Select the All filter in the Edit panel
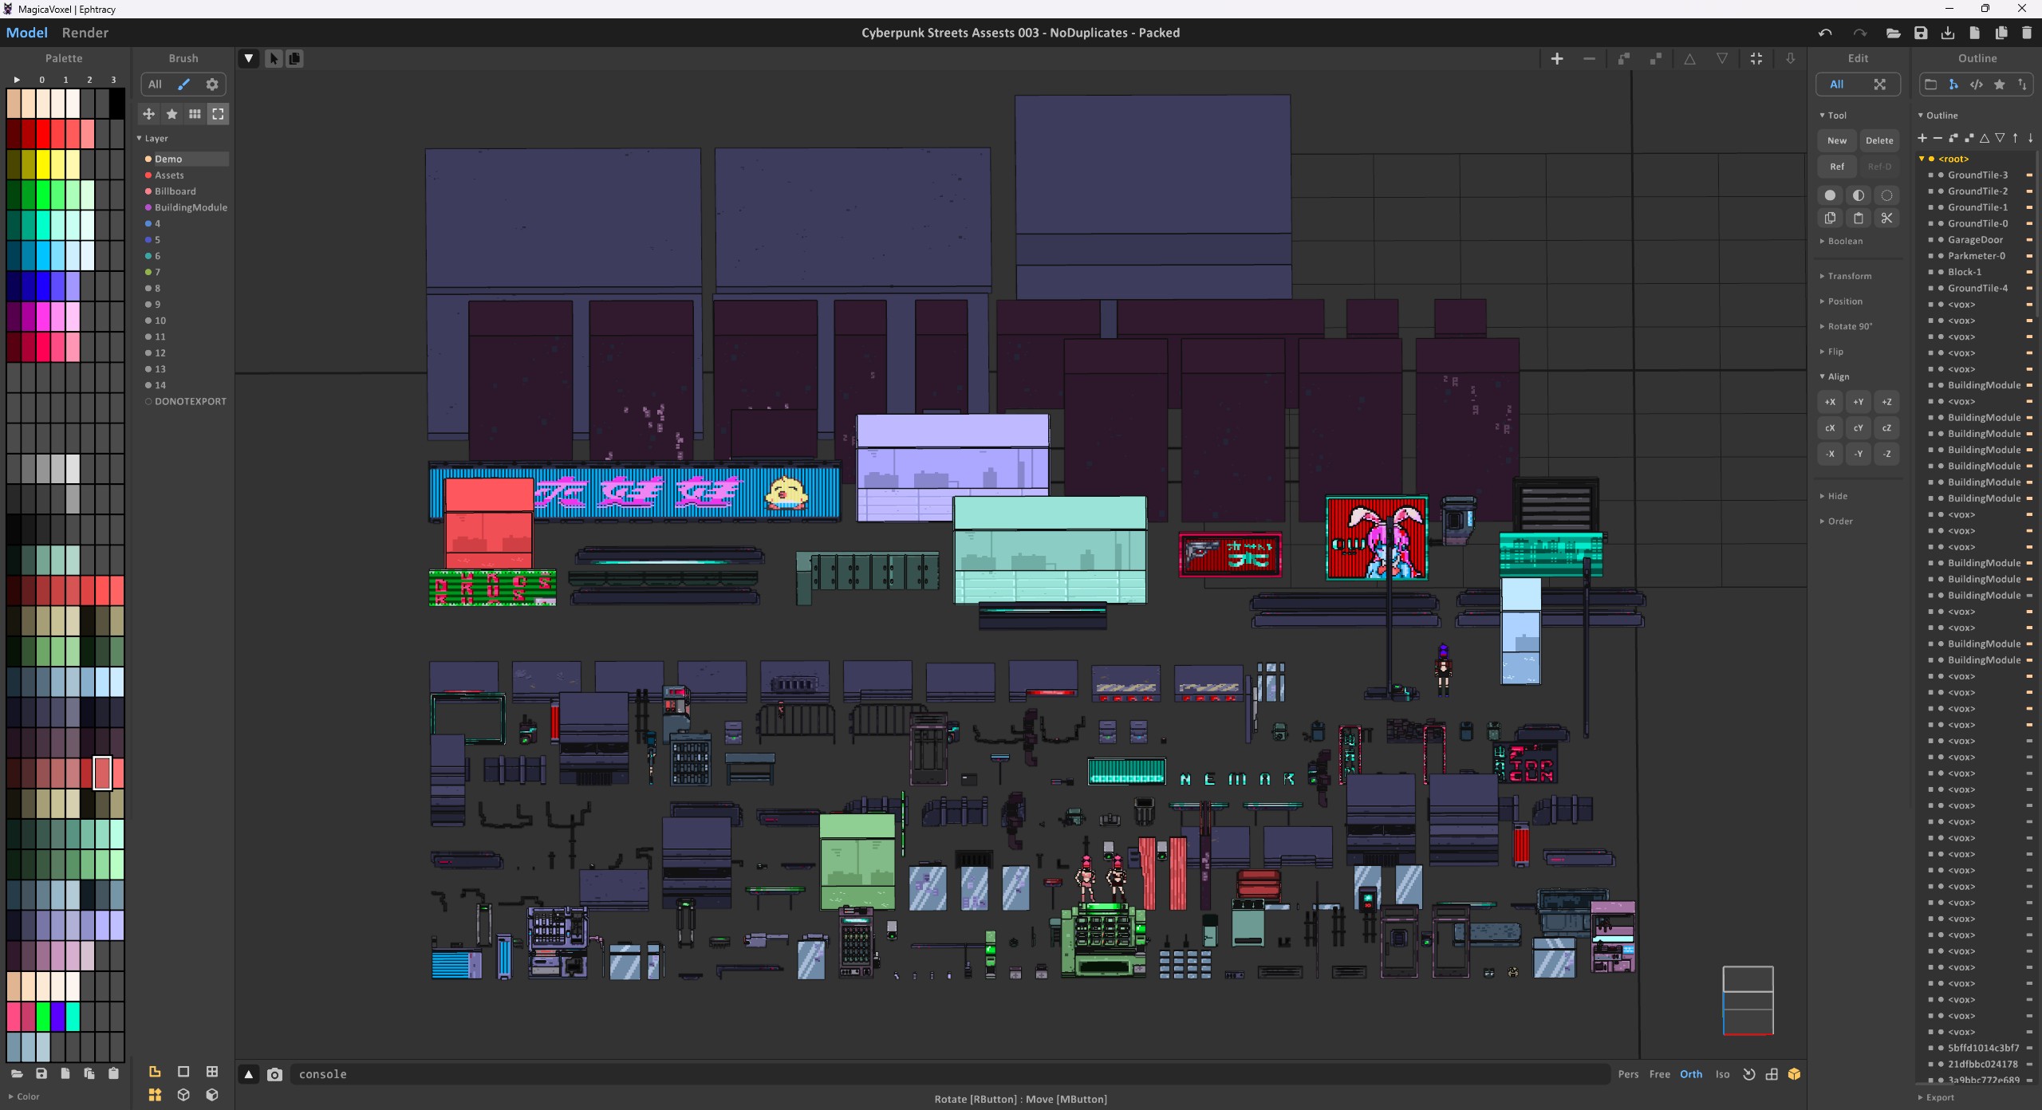 tap(1836, 85)
